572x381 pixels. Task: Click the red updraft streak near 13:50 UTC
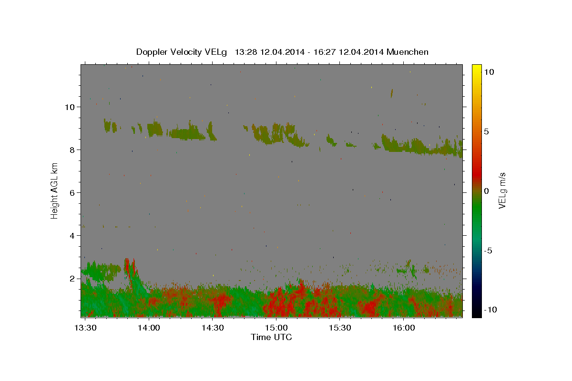click(127, 266)
